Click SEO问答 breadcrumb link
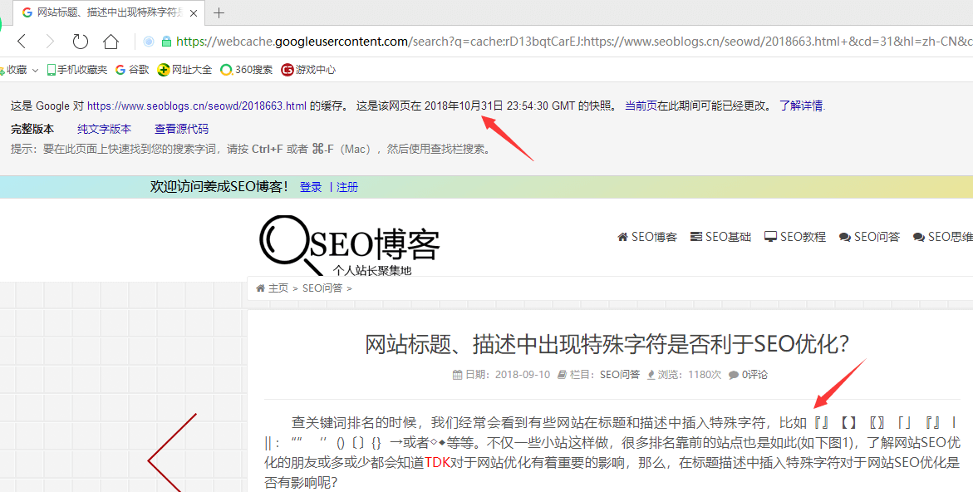The image size is (973, 492). pos(322,288)
